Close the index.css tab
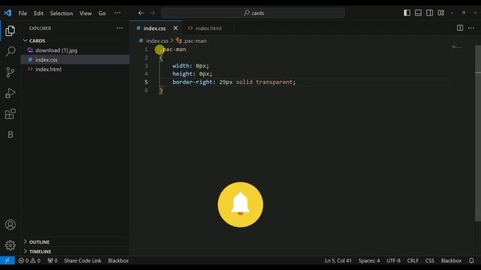The height and width of the screenshot is (270, 481). [175, 28]
